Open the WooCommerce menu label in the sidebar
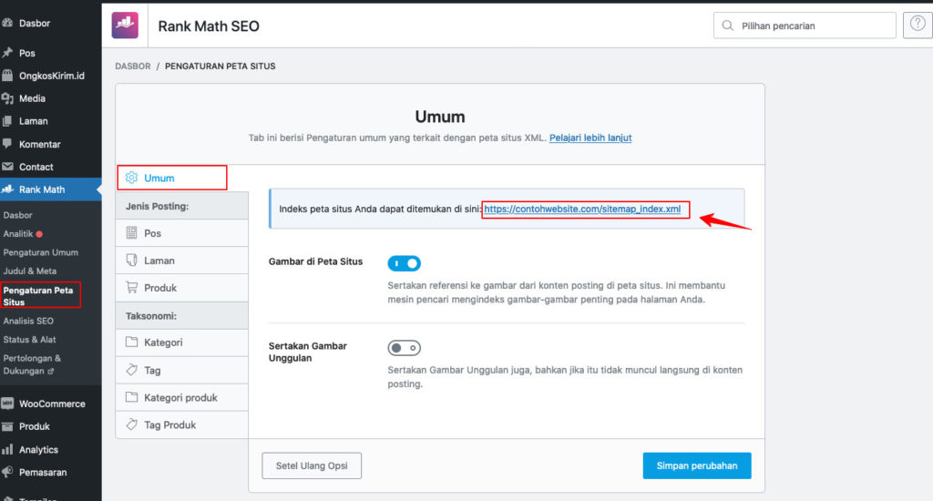 pos(52,404)
